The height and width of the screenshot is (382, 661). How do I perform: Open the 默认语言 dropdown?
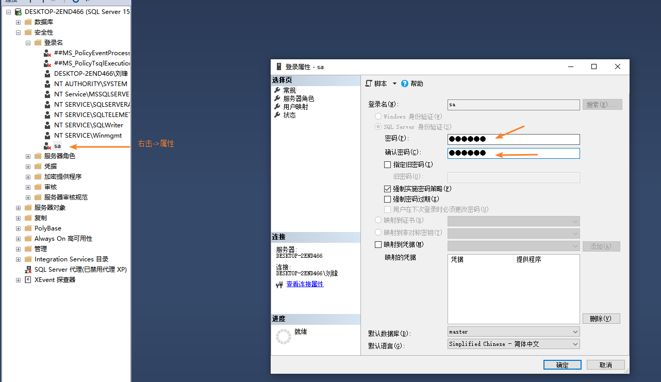[574, 344]
